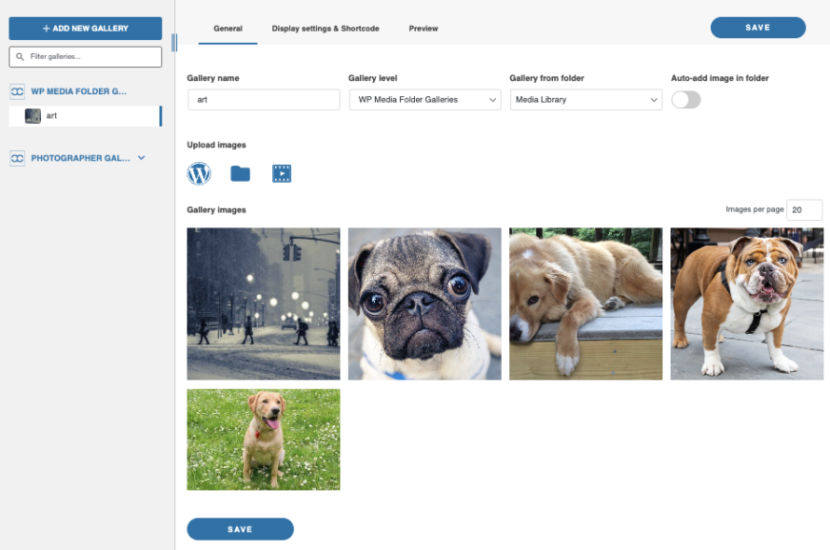Click the video film upload icon

click(282, 173)
